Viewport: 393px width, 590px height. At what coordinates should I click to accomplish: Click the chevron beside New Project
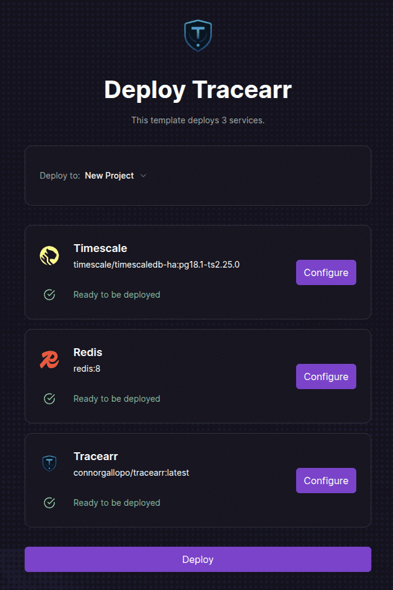pos(143,176)
